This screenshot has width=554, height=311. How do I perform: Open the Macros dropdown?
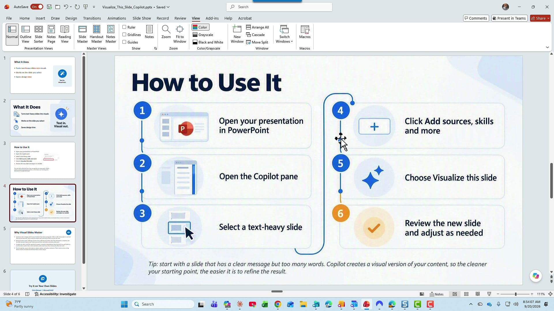[305, 32]
